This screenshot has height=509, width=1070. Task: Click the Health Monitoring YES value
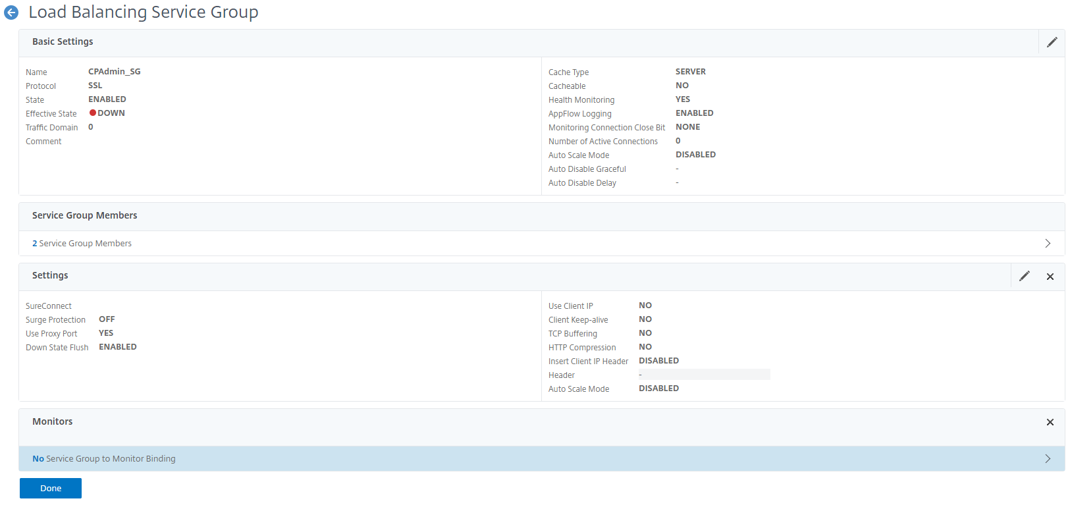click(683, 99)
